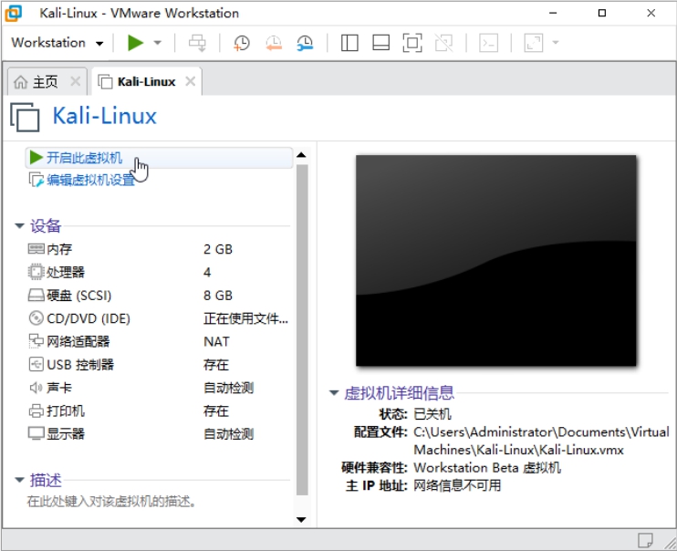The width and height of the screenshot is (677, 551).
Task: Open the power options dropdown arrow
Action: (158, 43)
